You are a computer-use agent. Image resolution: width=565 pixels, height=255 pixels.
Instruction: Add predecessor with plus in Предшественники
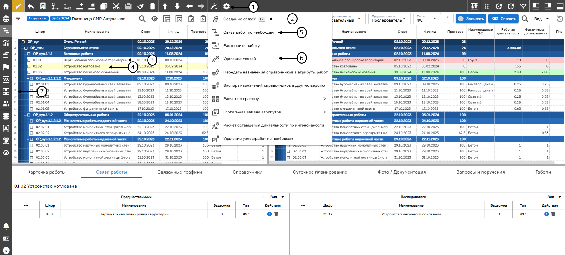pos(264,197)
